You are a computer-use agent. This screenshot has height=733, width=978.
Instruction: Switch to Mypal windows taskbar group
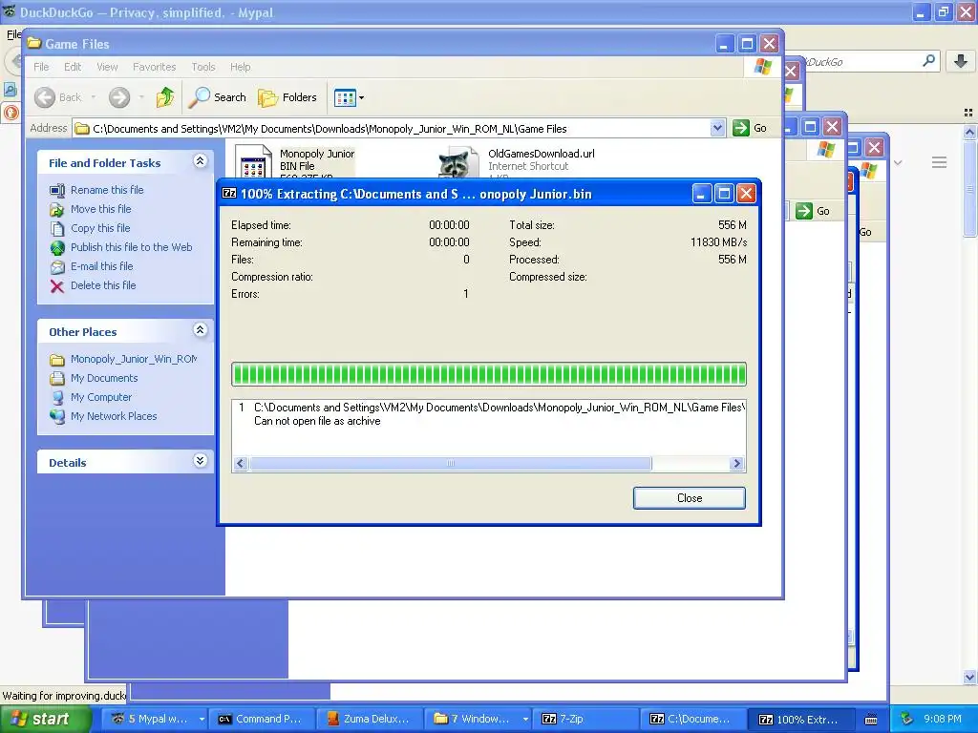pyautogui.click(x=155, y=719)
